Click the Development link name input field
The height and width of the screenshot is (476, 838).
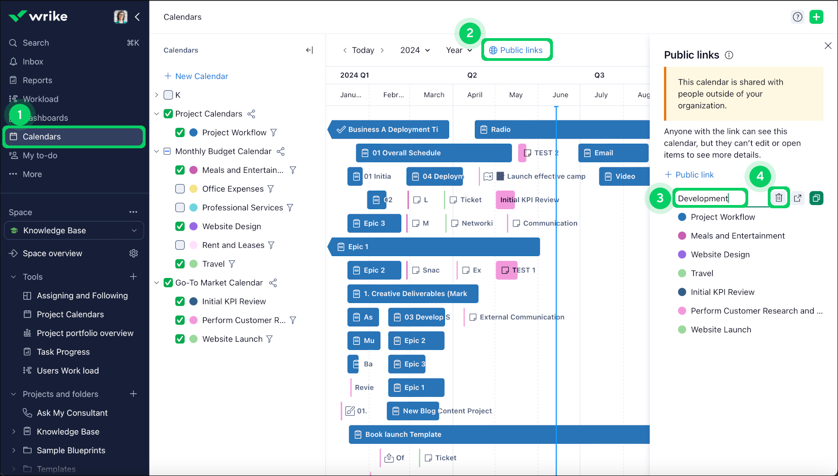710,198
